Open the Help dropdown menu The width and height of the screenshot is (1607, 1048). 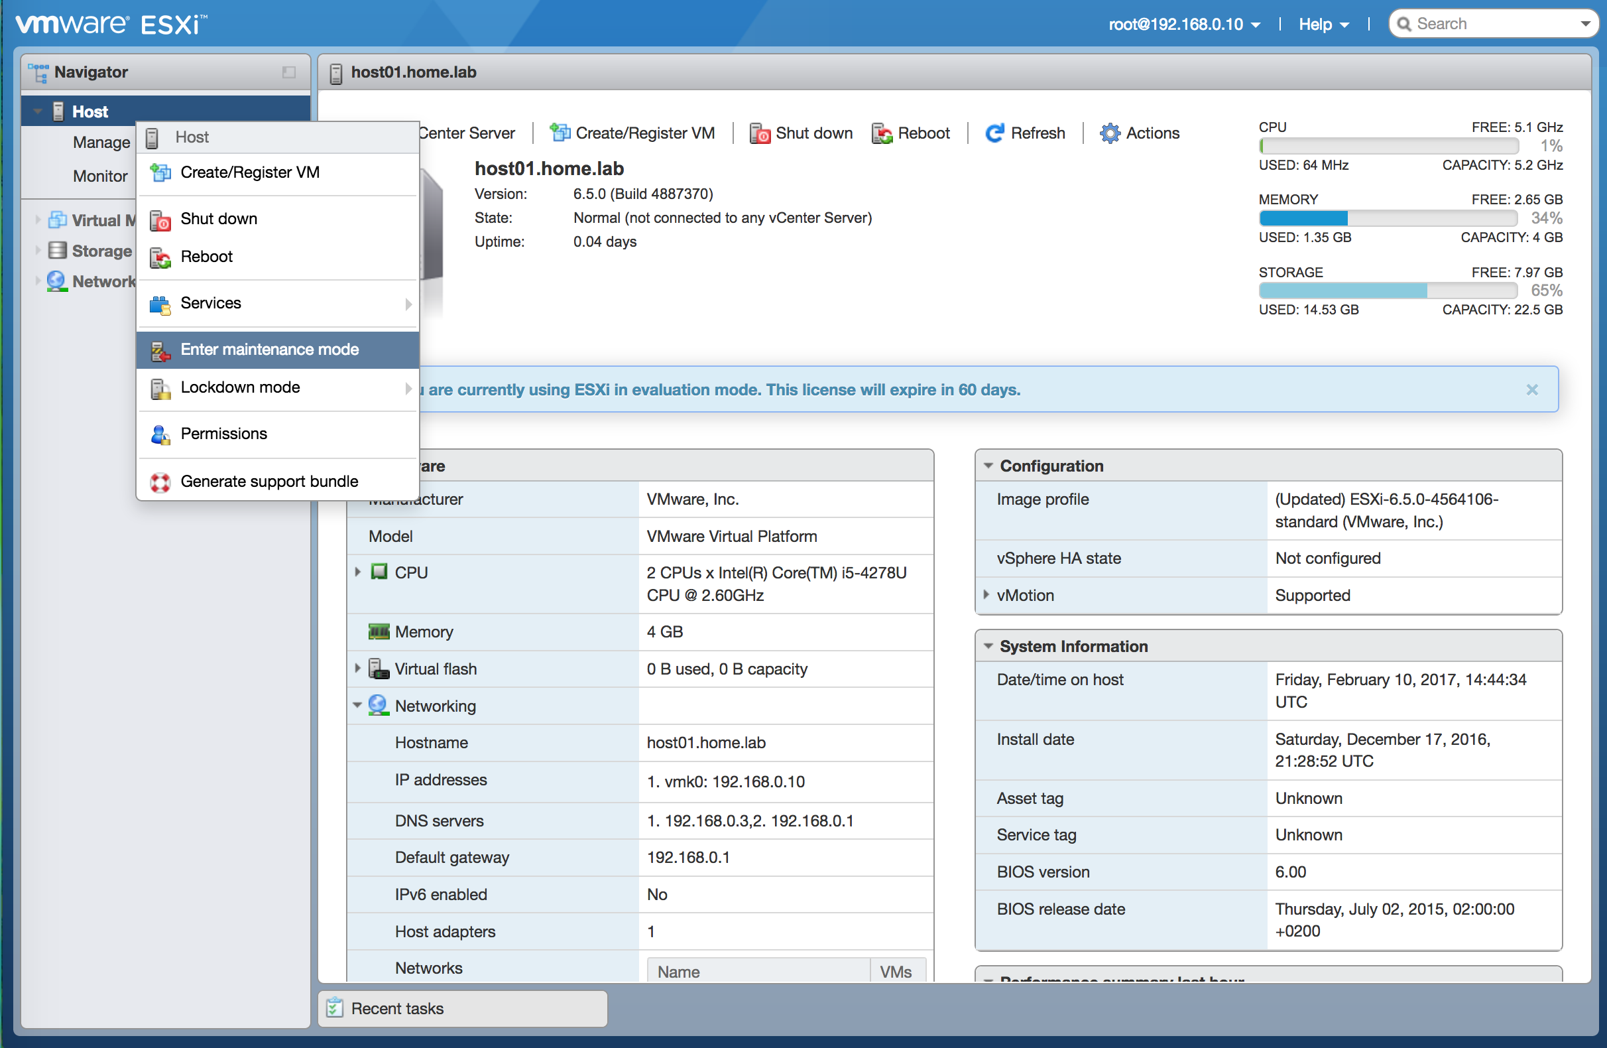(x=1323, y=25)
